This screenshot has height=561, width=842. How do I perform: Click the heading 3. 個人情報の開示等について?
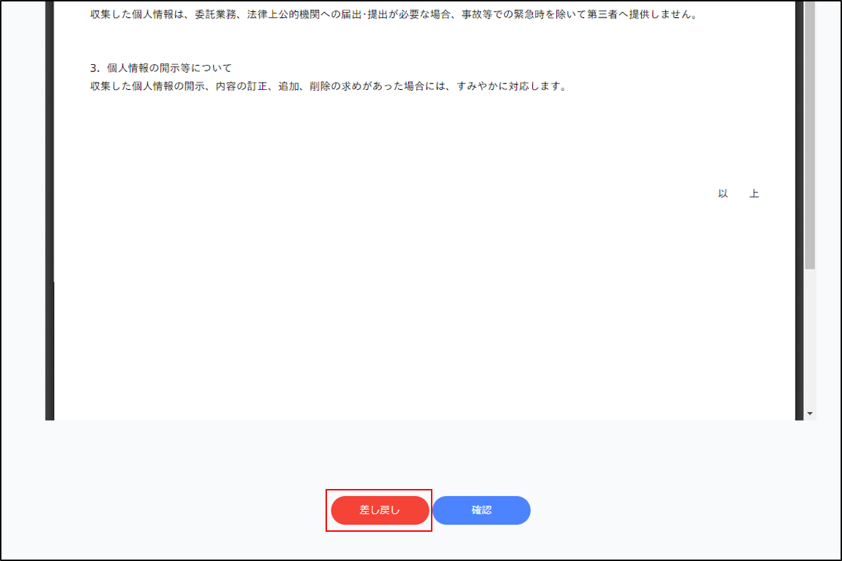tap(161, 68)
